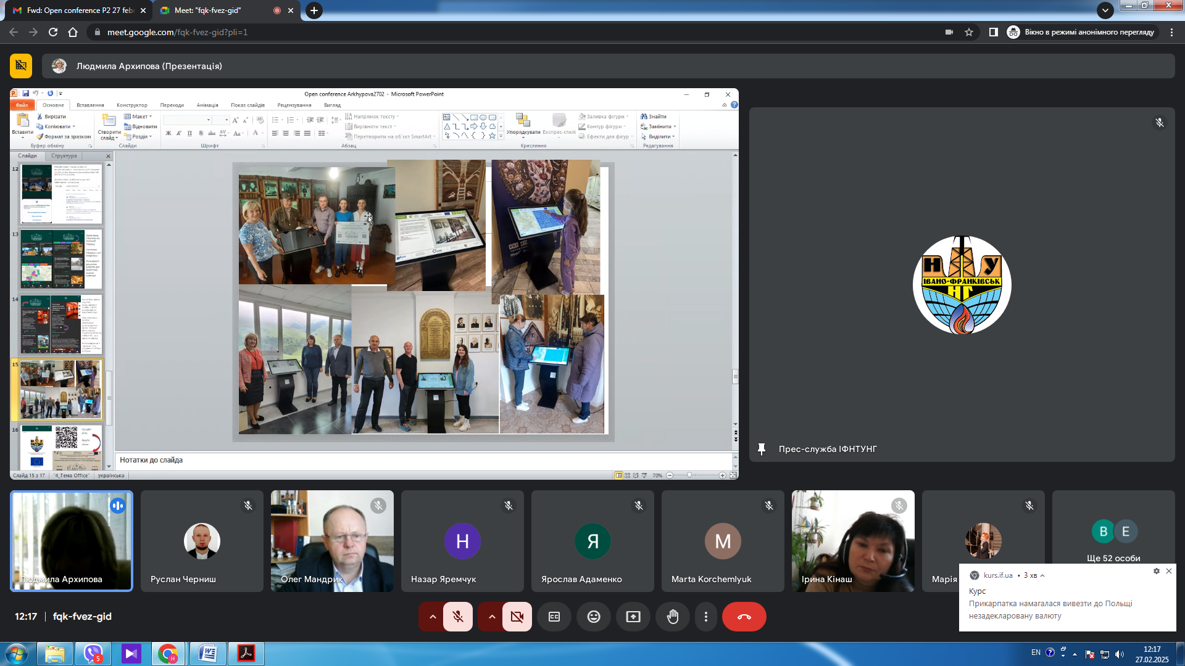This screenshot has height=666, width=1185.
Task: Reload the Meet page
Action: (x=53, y=32)
